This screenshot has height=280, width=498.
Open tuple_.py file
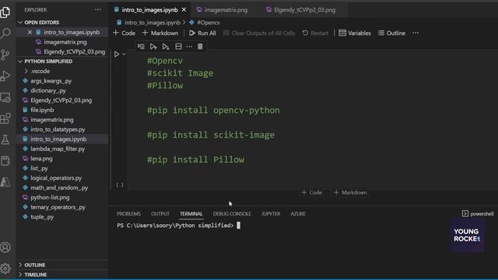pyautogui.click(x=42, y=217)
